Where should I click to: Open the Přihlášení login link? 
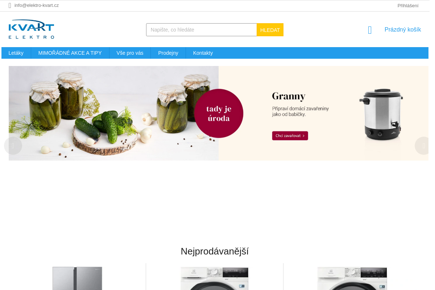coord(408,6)
